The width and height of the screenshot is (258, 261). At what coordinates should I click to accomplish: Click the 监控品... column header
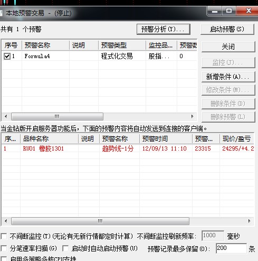pyautogui.click(x=161, y=45)
